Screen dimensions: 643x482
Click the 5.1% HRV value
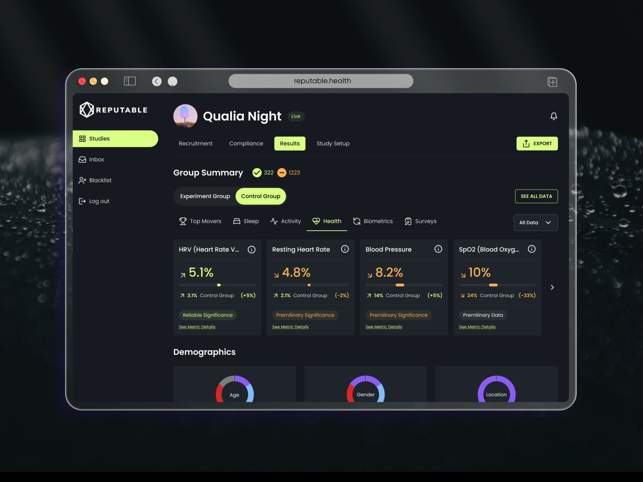[201, 272]
